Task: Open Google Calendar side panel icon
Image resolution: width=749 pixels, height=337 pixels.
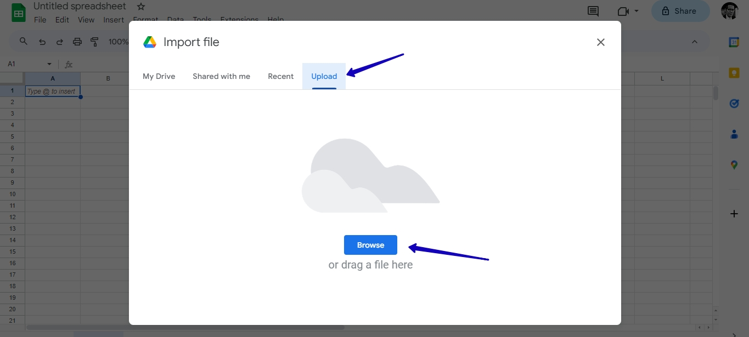Action: [734, 42]
